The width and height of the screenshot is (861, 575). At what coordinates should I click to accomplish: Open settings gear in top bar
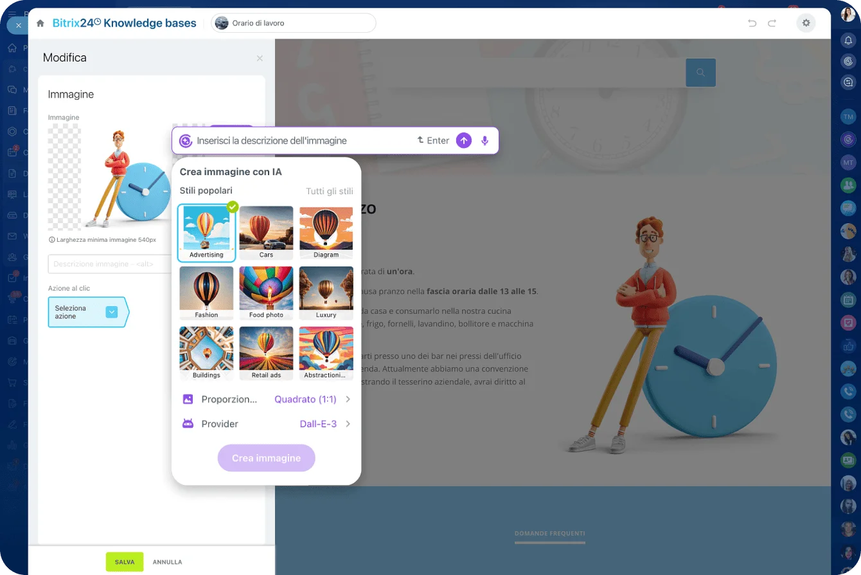coord(806,23)
